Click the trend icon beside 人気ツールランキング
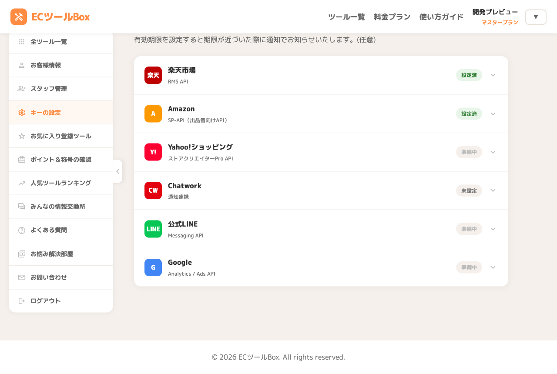Viewport: 557px width, 374px height. pos(22,183)
